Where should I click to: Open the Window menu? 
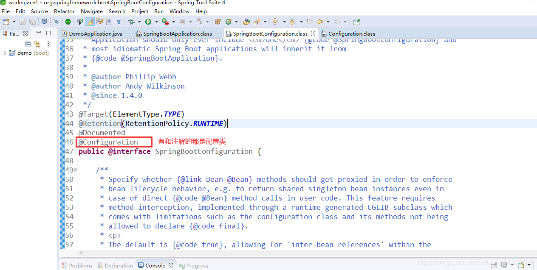[x=179, y=11]
